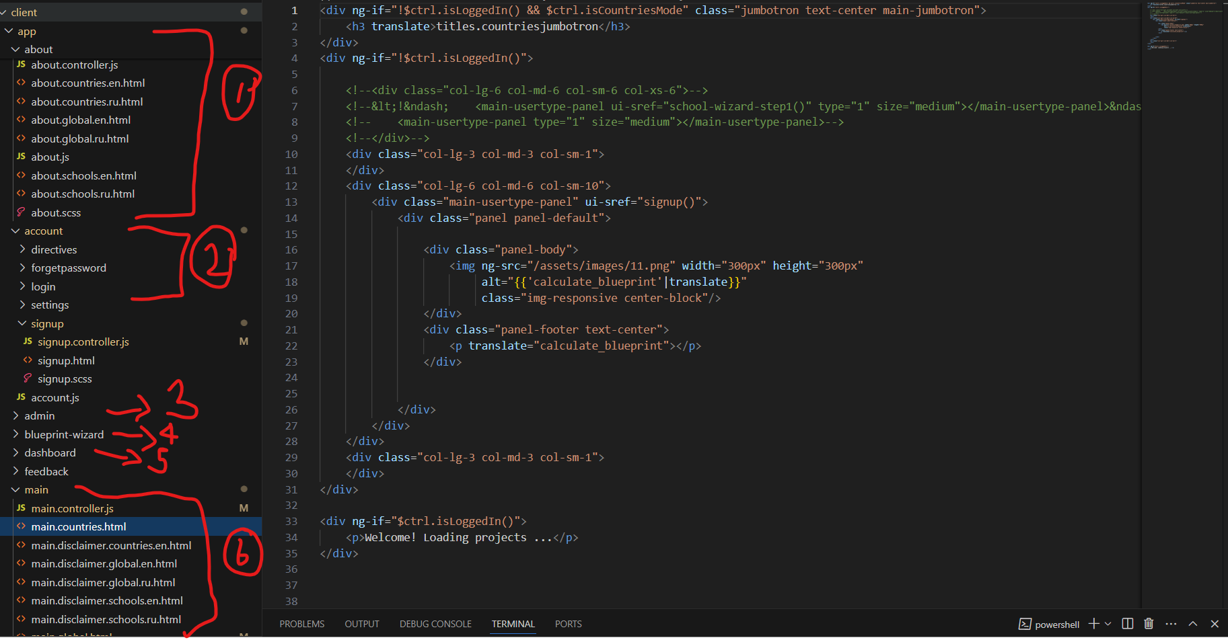
Task: Switch to the PORTS tab
Action: click(x=568, y=623)
